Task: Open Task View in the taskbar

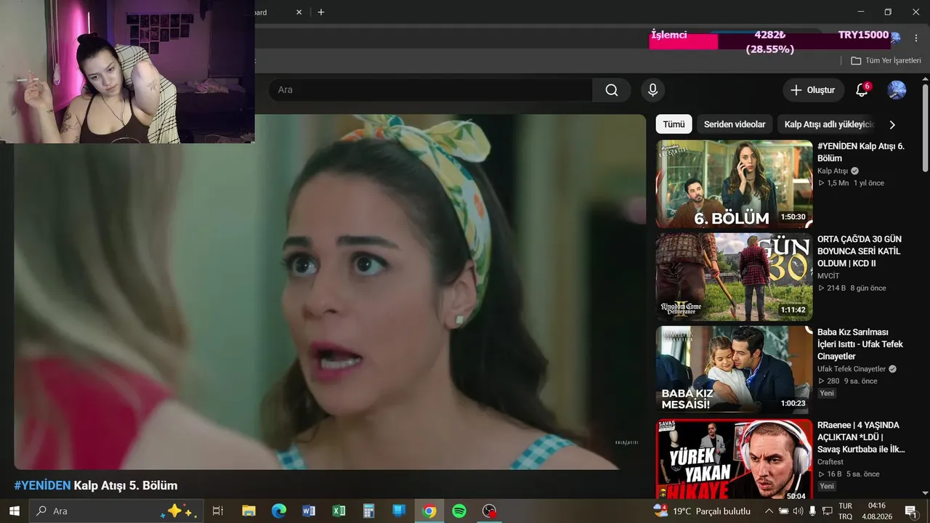Action: [217, 511]
